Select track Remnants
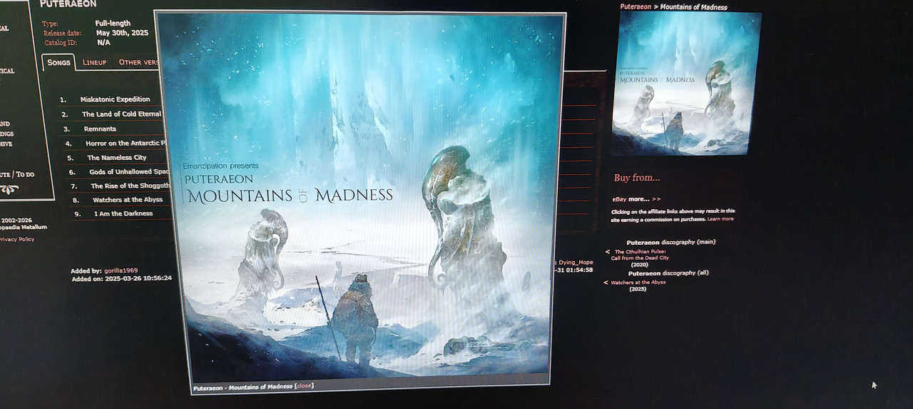The image size is (913, 409). (x=100, y=129)
